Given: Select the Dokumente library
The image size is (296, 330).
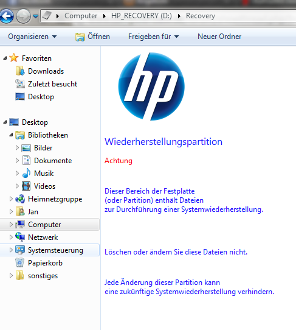Looking at the screenshot, I should (x=53, y=161).
